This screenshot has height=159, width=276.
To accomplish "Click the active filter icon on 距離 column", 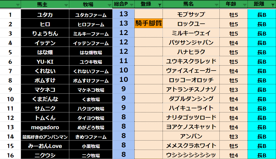I will [272, 5].
